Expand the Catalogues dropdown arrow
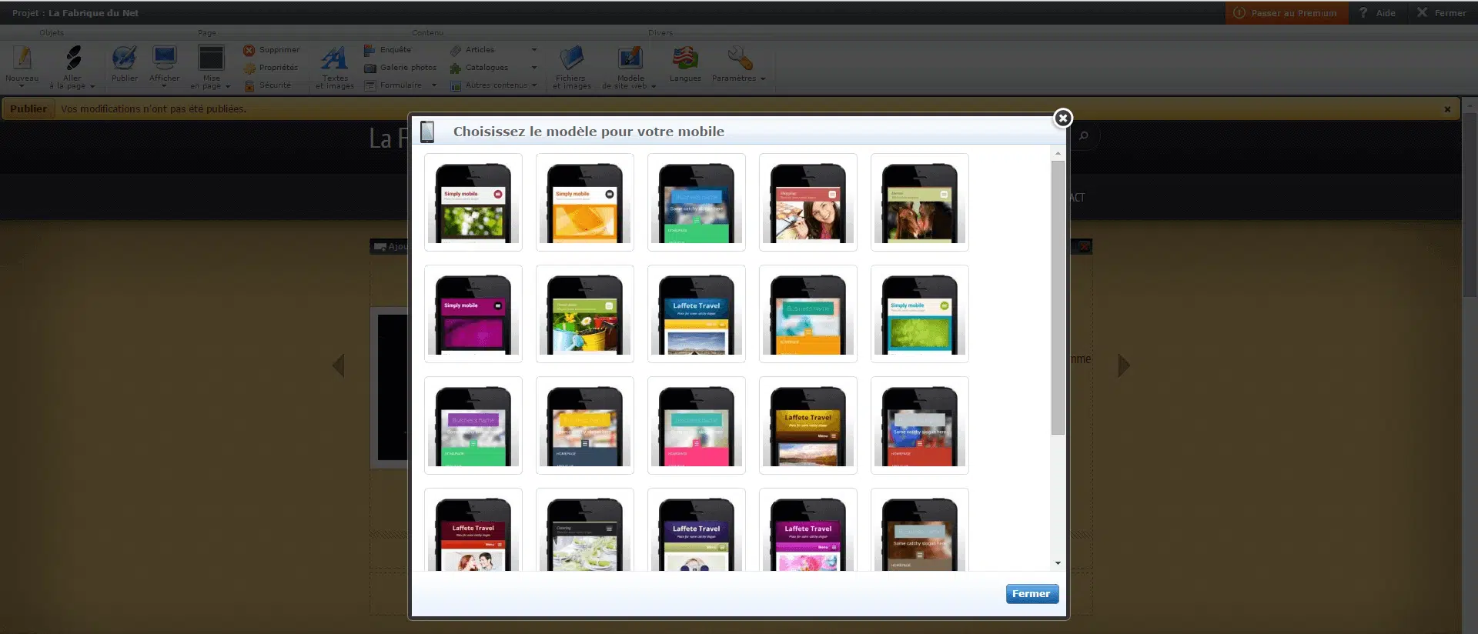 (x=534, y=68)
